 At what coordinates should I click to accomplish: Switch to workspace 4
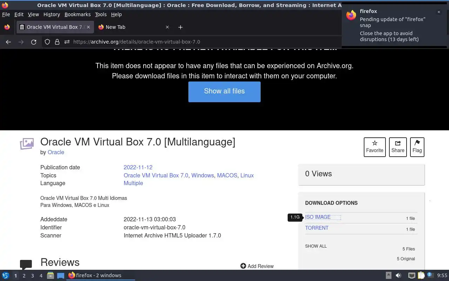[41, 276]
